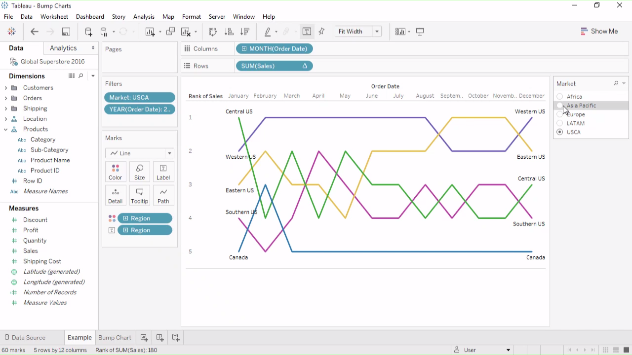
Task: Toggle Show Mark Labels toolbar icon
Action: coord(307,32)
